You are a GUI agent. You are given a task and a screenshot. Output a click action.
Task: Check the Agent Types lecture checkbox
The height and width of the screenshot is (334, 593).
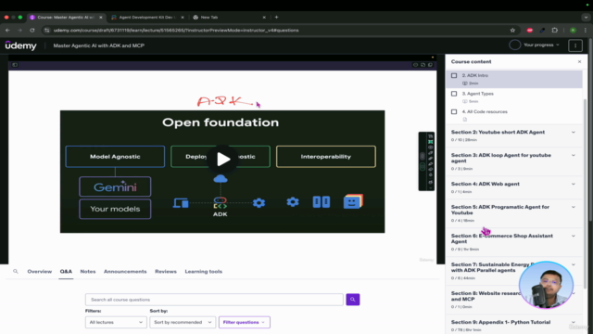coord(454,94)
